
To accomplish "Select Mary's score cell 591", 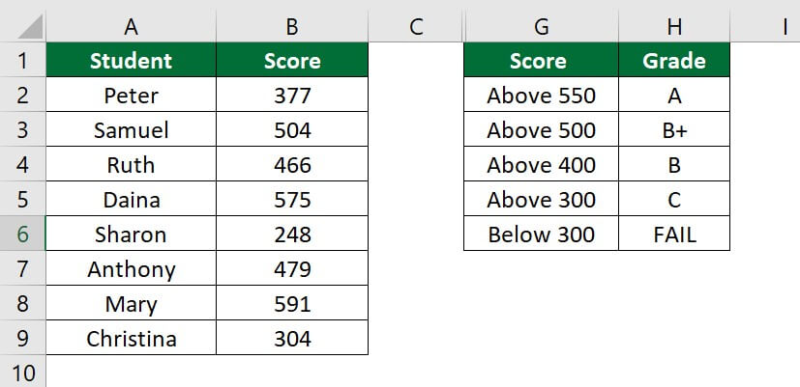I will click(x=292, y=304).
